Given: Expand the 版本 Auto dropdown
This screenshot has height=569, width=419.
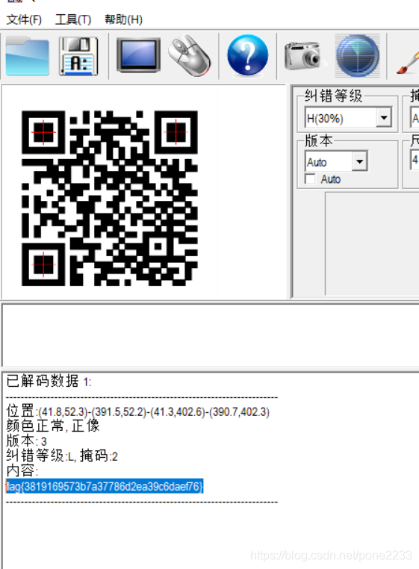Looking at the screenshot, I should [359, 161].
